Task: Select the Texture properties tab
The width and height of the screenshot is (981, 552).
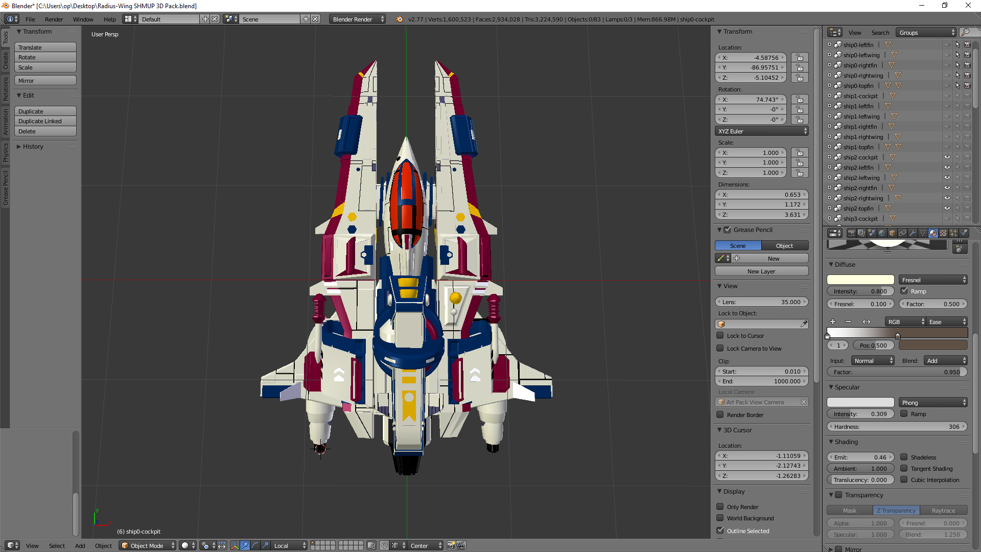Action: [944, 234]
